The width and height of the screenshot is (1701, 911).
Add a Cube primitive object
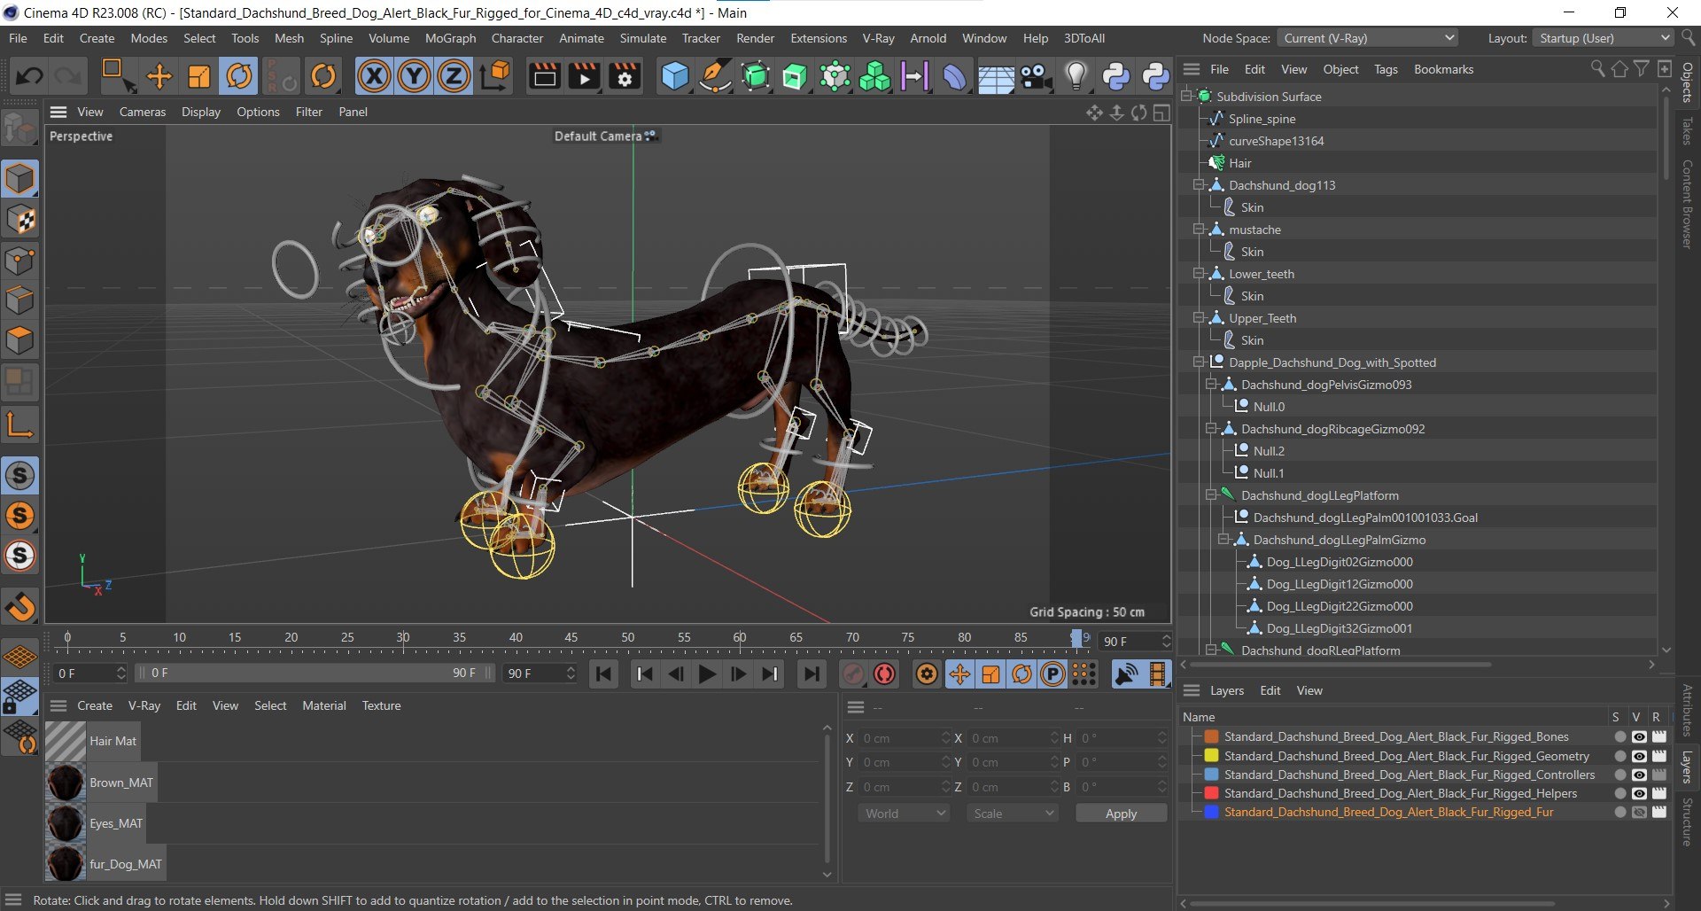pyautogui.click(x=675, y=76)
